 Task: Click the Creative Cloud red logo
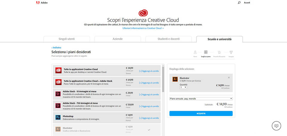[x=143, y=13]
